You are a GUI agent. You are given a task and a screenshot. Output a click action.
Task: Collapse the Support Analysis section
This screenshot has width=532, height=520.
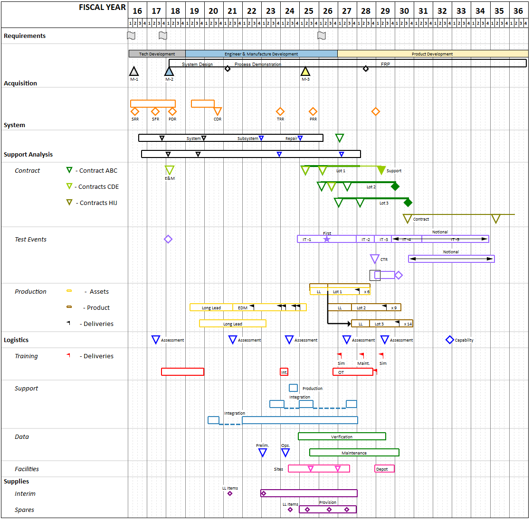[x=29, y=154]
